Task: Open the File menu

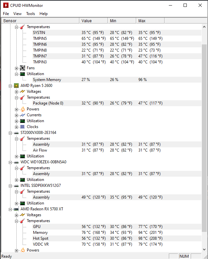Action: click(6, 14)
